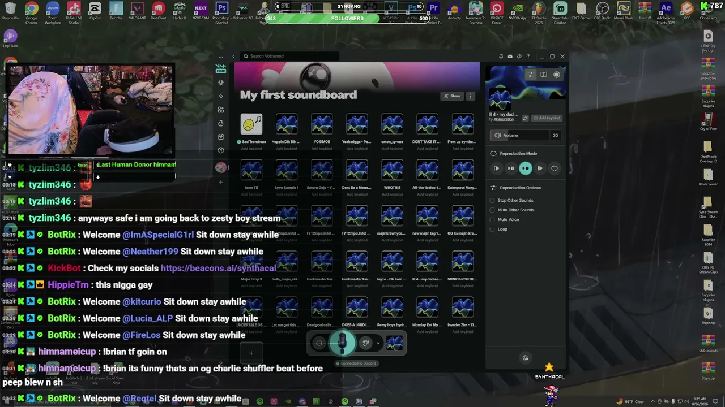Open Clone Hero desktop shortcut
Screen dimensions: 725x407
pos(708,11)
